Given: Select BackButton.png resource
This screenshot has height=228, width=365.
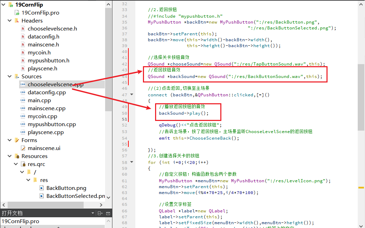Looking at the screenshot, I should (66, 188).
